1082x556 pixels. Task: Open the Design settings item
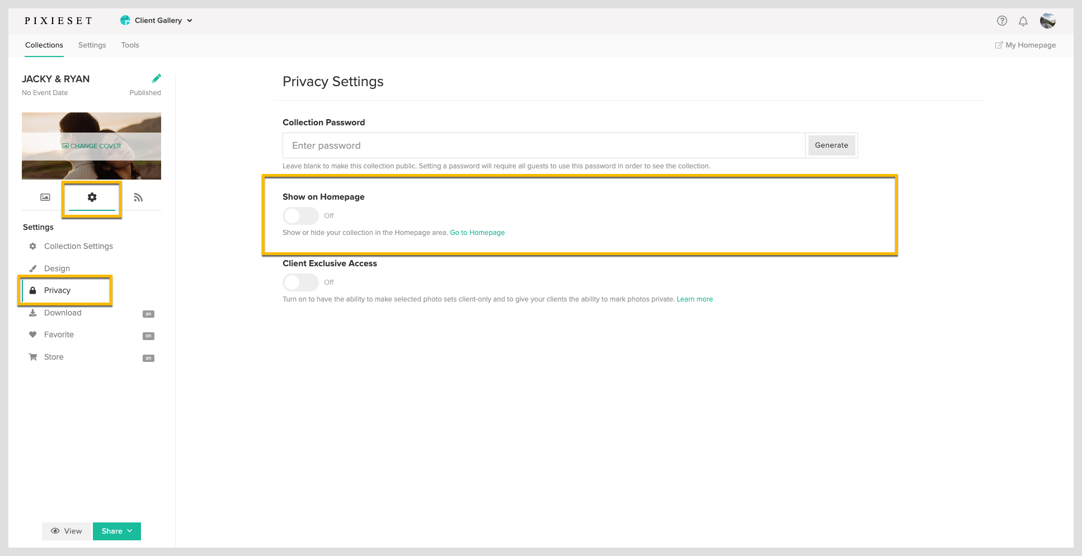(x=57, y=268)
